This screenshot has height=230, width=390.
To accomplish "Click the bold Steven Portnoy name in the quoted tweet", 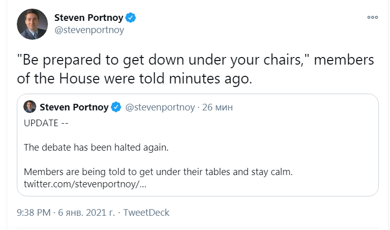I will [x=74, y=107].
